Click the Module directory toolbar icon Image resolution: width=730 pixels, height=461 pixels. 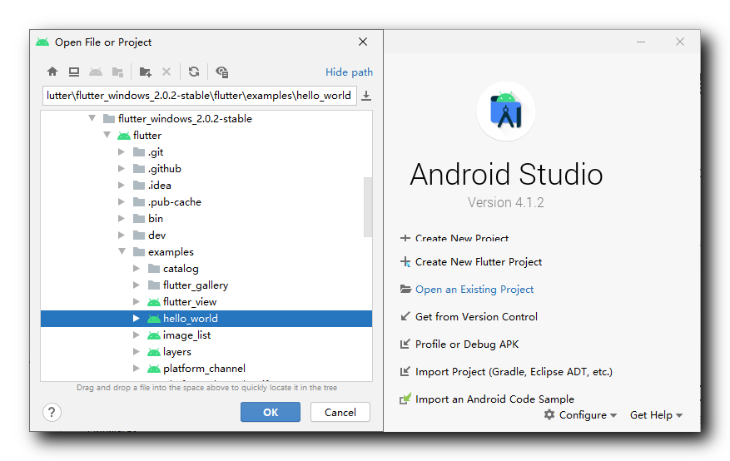coord(117,72)
